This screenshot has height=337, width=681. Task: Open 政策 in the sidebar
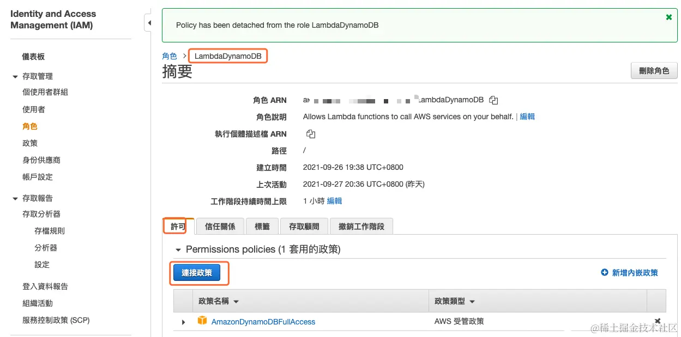click(x=29, y=143)
